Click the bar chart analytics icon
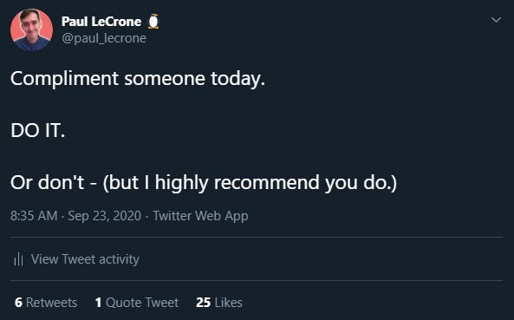This screenshot has height=320, width=514. [19, 259]
